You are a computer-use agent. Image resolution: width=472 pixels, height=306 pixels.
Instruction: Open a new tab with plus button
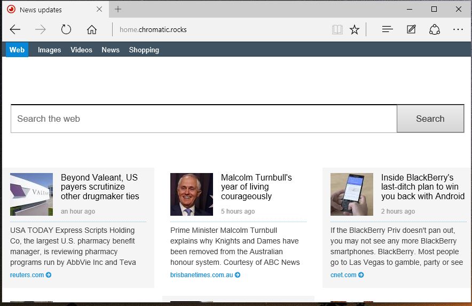coord(118,9)
